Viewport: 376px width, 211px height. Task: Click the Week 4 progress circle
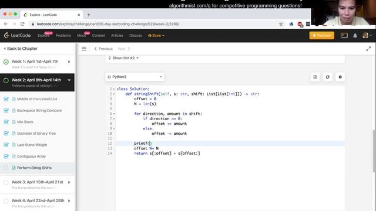pos(6,201)
